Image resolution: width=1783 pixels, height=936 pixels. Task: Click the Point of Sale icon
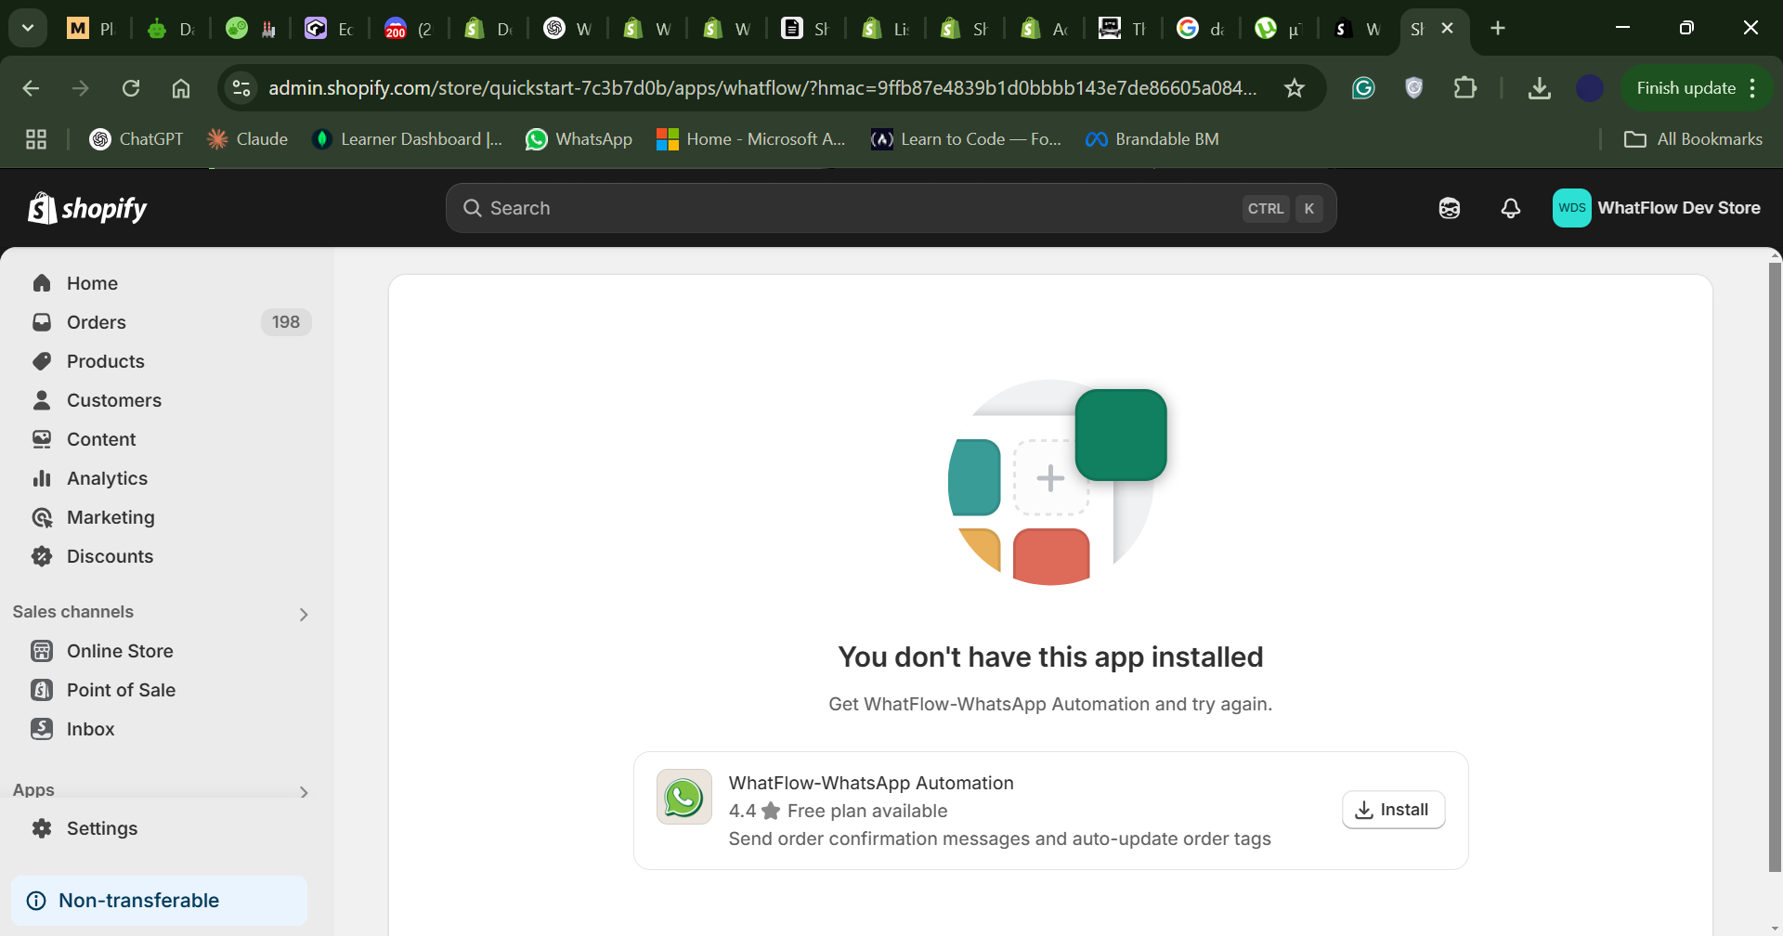point(42,690)
